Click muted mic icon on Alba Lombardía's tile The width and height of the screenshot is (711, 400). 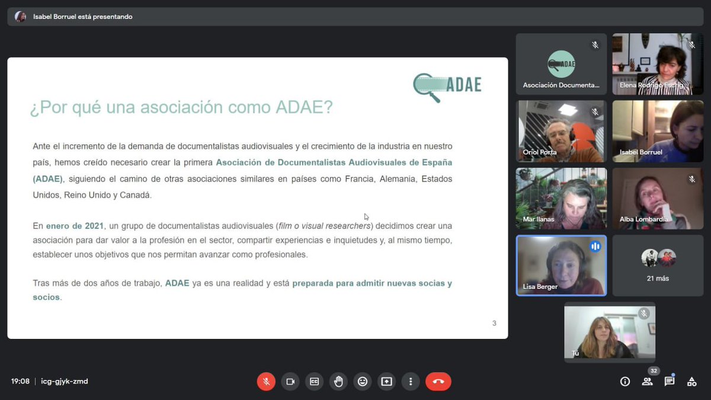(691, 179)
